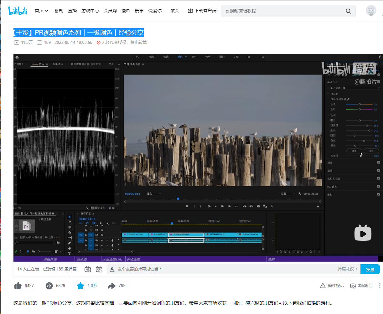Toggle V1 track eye visibility
Viewport: 383px width, 314px height.
(x=102, y=235)
